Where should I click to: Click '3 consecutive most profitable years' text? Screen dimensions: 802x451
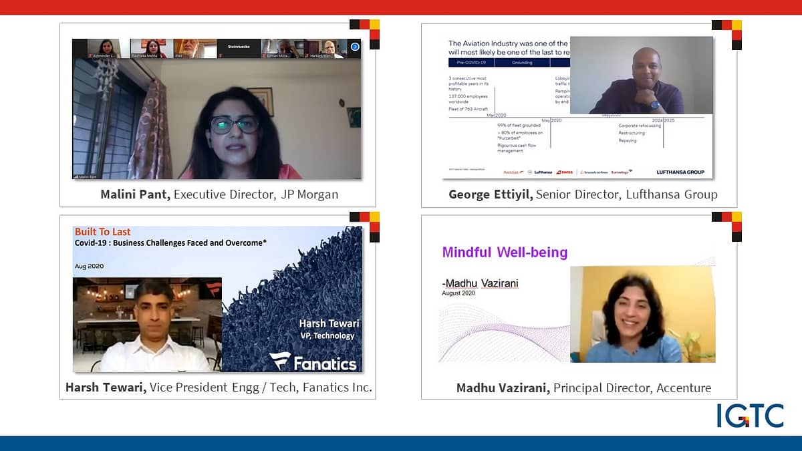(469, 84)
